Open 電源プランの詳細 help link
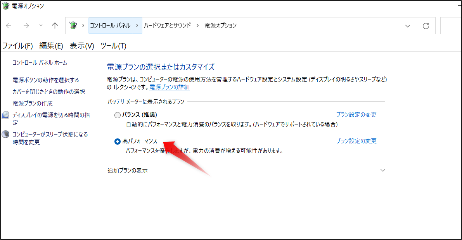Viewport: 462px width, 240px height. (x=169, y=87)
